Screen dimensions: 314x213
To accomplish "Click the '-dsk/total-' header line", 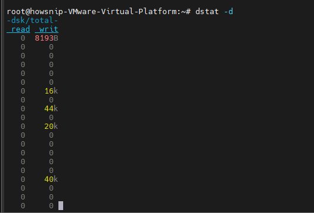I will pyautogui.click(x=32, y=21).
